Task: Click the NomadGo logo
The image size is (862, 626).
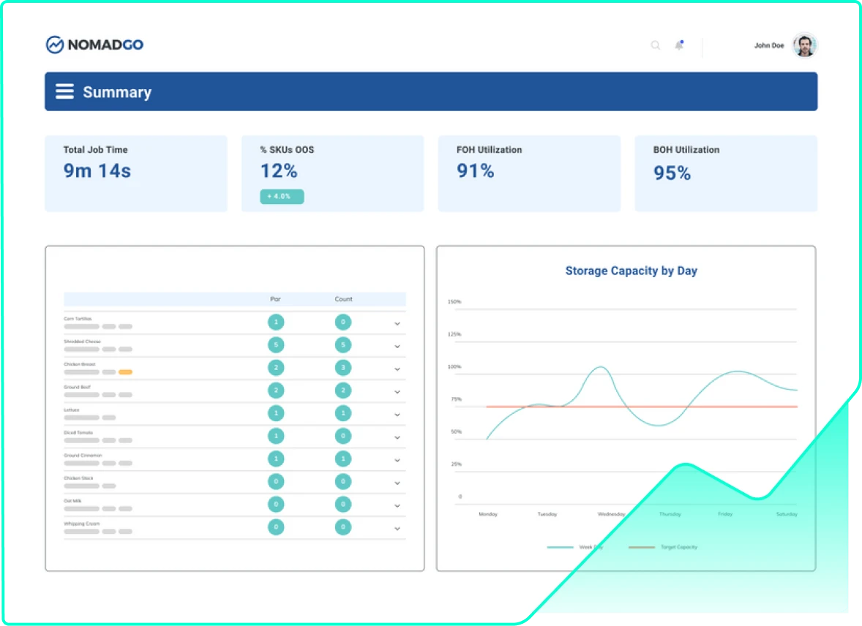Action: tap(94, 44)
